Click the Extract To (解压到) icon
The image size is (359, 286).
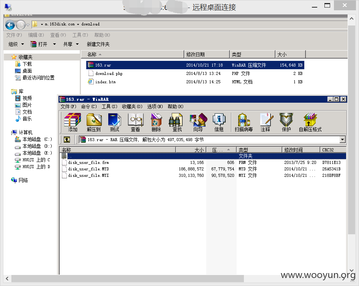pos(94,122)
